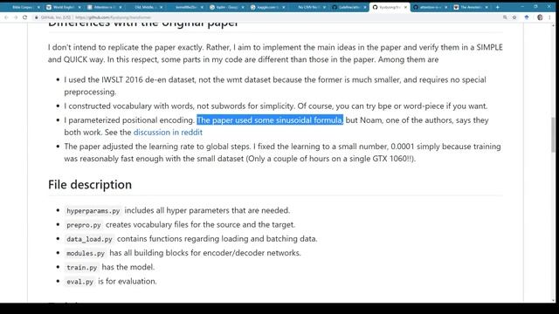Click the train.py code label
Screen dimensions: 559x314
[81, 268]
